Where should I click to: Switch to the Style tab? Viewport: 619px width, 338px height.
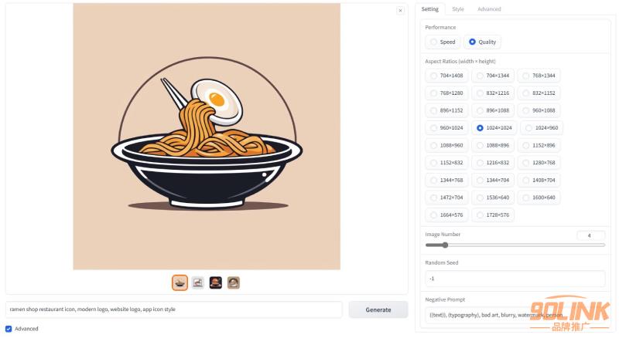[x=458, y=9]
